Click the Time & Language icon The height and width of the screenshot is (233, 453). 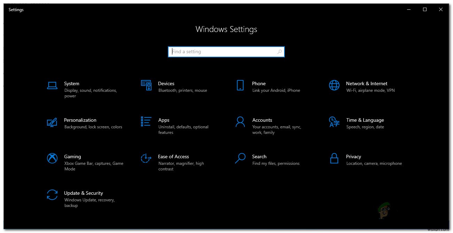click(334, 122)
